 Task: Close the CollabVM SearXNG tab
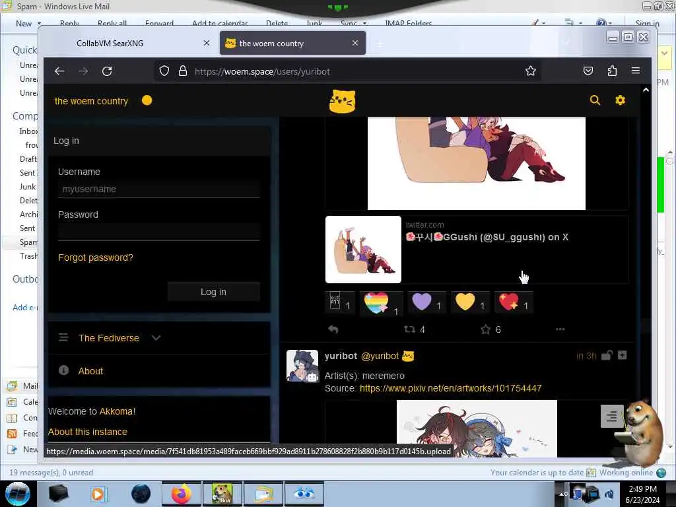pyautogui.click(x=207, y=43)
